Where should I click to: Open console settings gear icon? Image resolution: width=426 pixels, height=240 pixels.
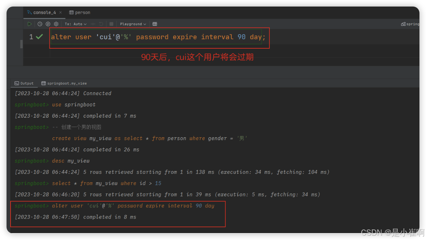tap(56, 24)
